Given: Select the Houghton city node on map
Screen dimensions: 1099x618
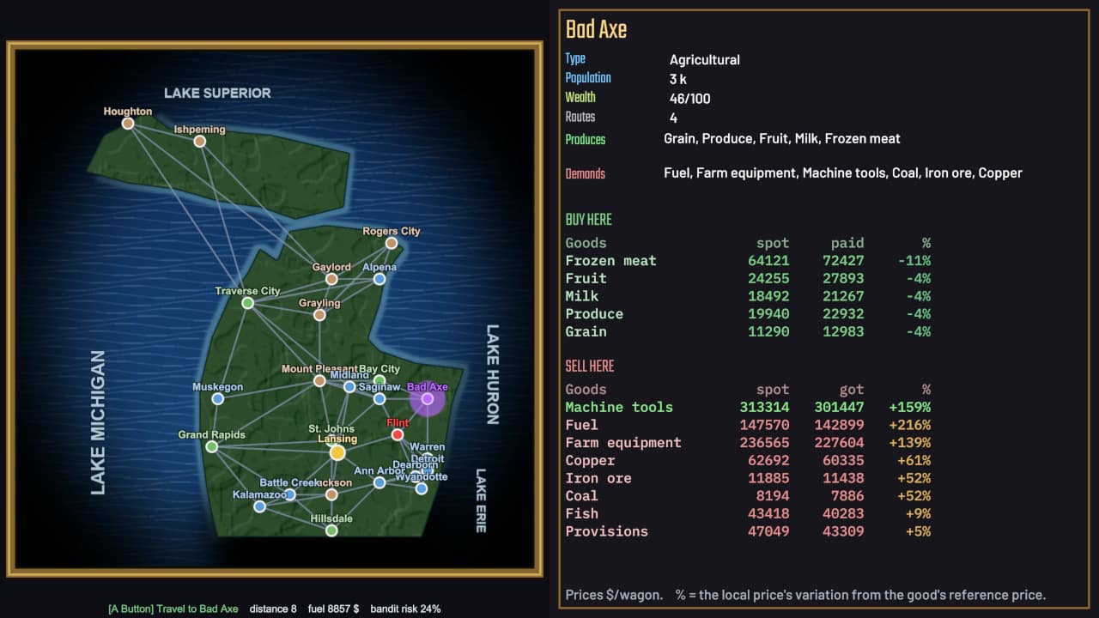Looking at the screenshot, I should pyautogui.click(x=128, y=124).
